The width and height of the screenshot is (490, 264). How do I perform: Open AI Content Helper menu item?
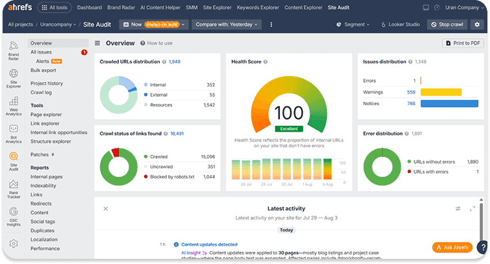pos(160,8)
